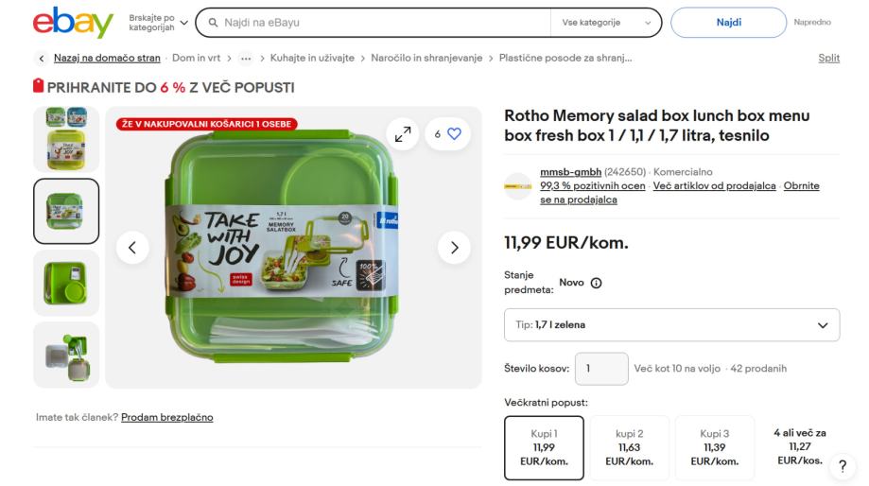Click the Število kosov quantity field
The width and height of the screenshot is (869, 486).
pos(600,369)
